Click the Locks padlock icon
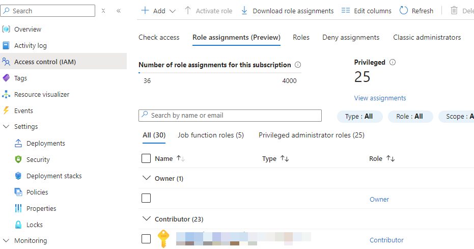Screen dimensions: 474x249 point(18,225)
